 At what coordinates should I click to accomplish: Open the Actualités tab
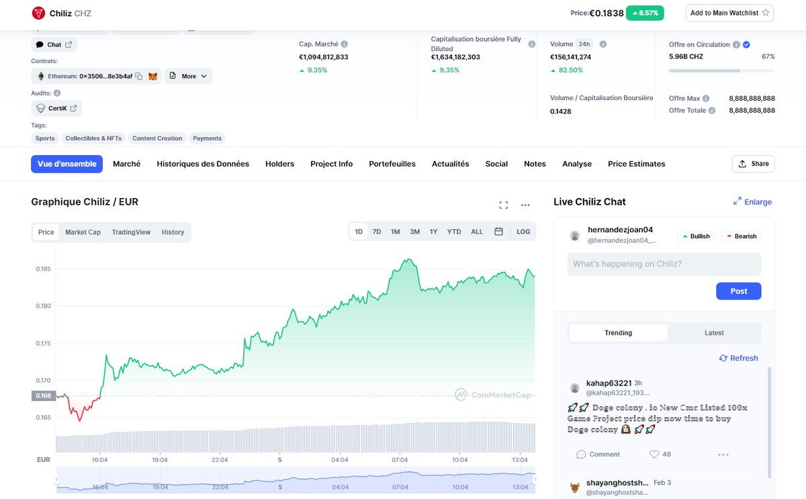tap(450, 164)
